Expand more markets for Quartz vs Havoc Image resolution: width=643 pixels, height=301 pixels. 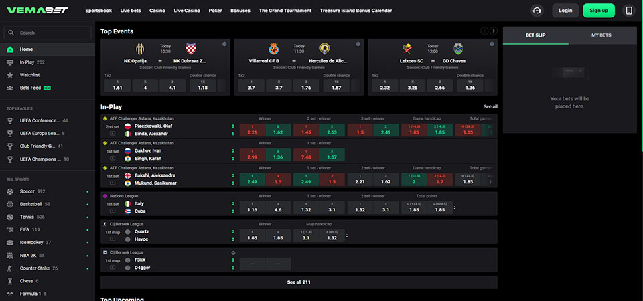347,236
